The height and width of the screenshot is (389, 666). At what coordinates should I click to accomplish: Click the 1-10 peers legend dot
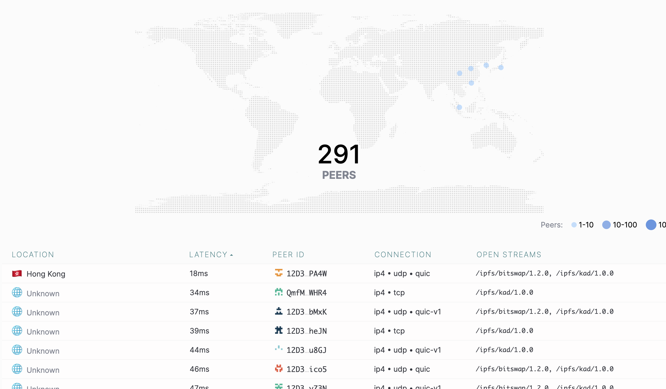click(574, 225)
